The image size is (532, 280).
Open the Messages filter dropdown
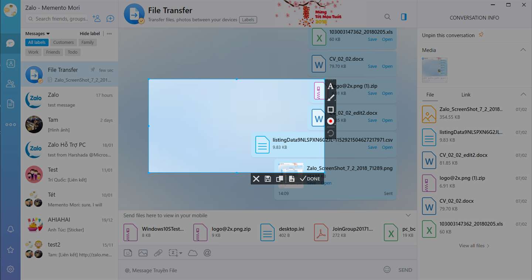tap(37, 34)
